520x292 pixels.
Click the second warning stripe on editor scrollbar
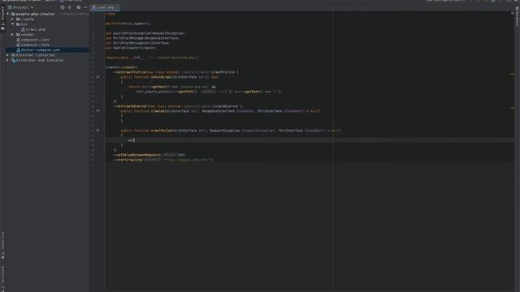pos(512,108)
